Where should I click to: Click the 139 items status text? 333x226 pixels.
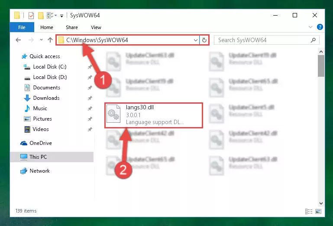point(26,211)
